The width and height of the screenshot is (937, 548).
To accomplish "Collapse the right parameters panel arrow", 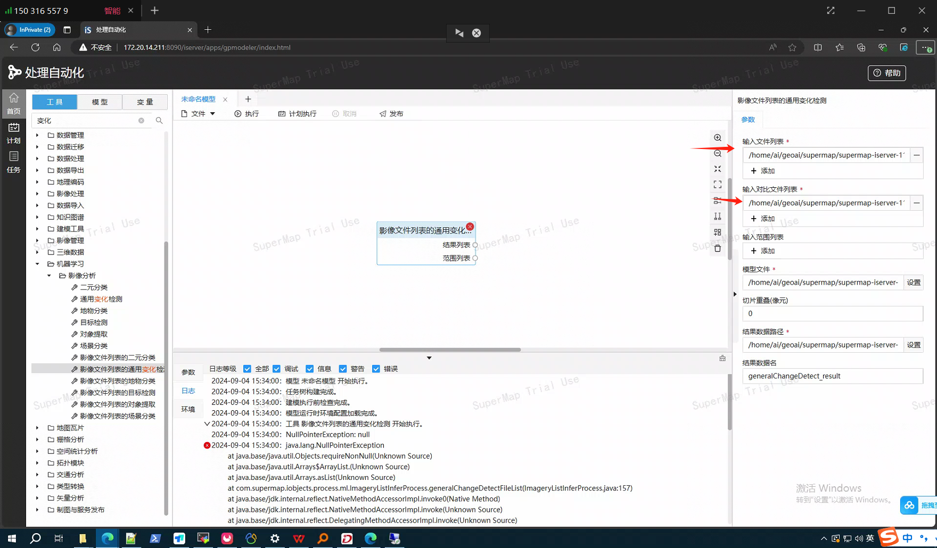I will pos(735,294).
